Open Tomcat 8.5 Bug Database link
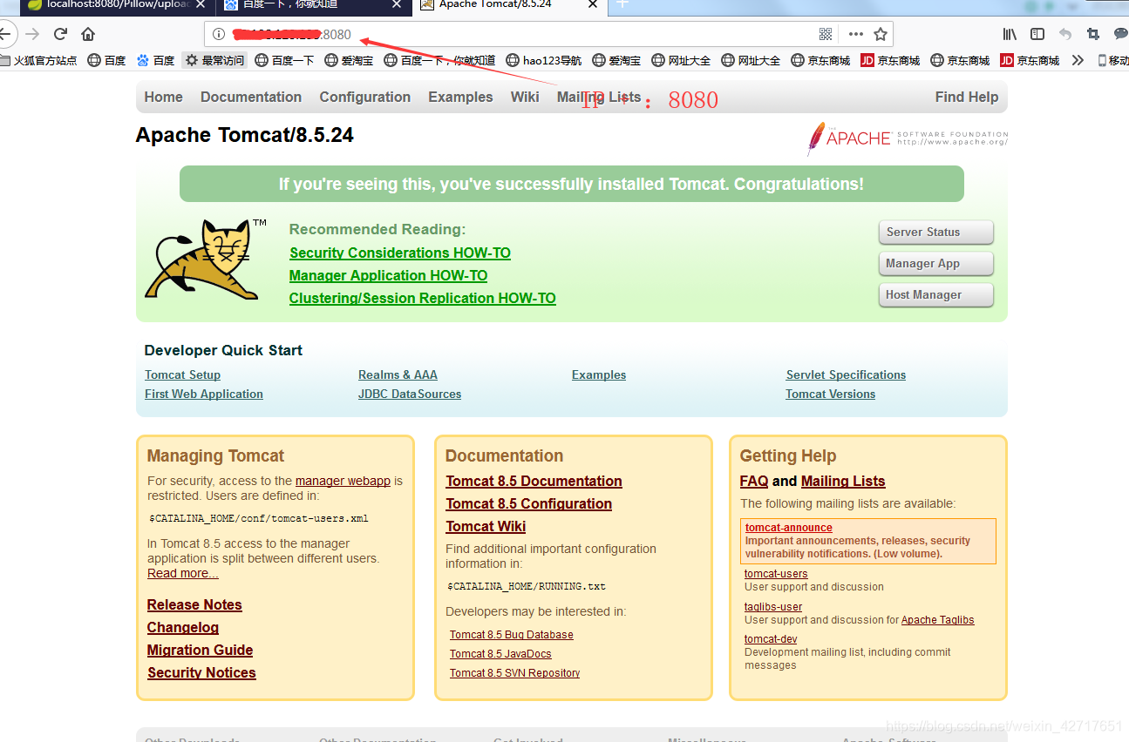Viewport: 1129px width, 742px height. point(512,635)
